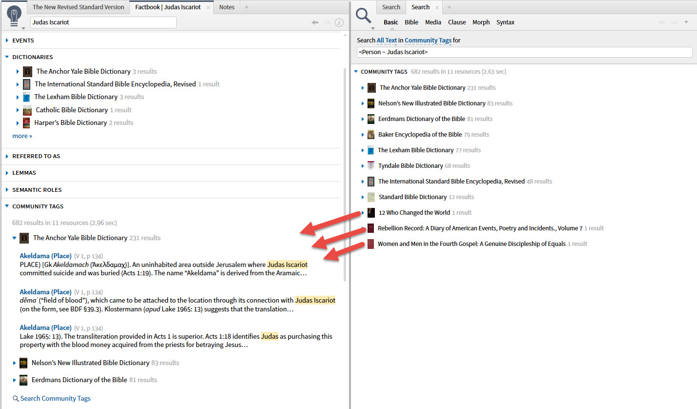This screenshot has width=697, height=409.
Task: Click the Factbook panel vertical scrollbar
Action: tap(346, 175)
